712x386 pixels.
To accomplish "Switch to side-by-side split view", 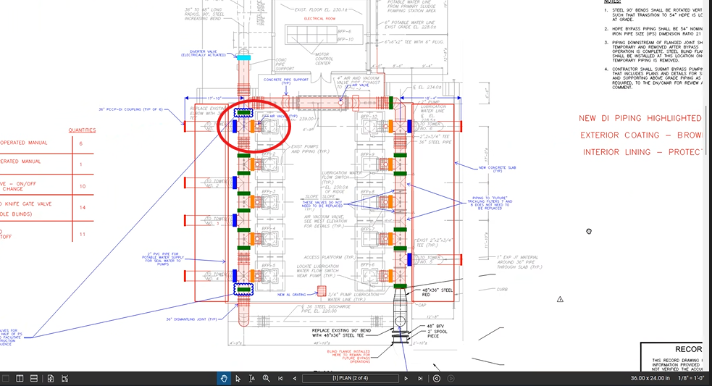I will (20, 378).
